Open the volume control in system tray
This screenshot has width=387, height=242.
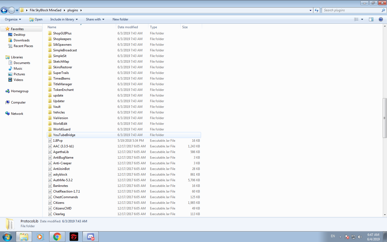pos(360,237)
